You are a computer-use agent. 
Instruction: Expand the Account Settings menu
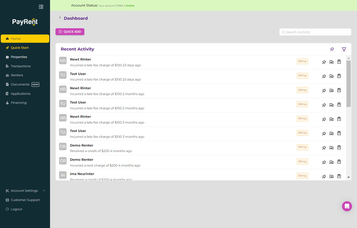point(25,191)
